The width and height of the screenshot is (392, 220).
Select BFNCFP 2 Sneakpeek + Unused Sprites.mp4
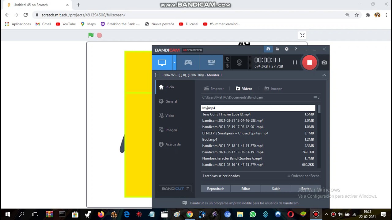258,133
